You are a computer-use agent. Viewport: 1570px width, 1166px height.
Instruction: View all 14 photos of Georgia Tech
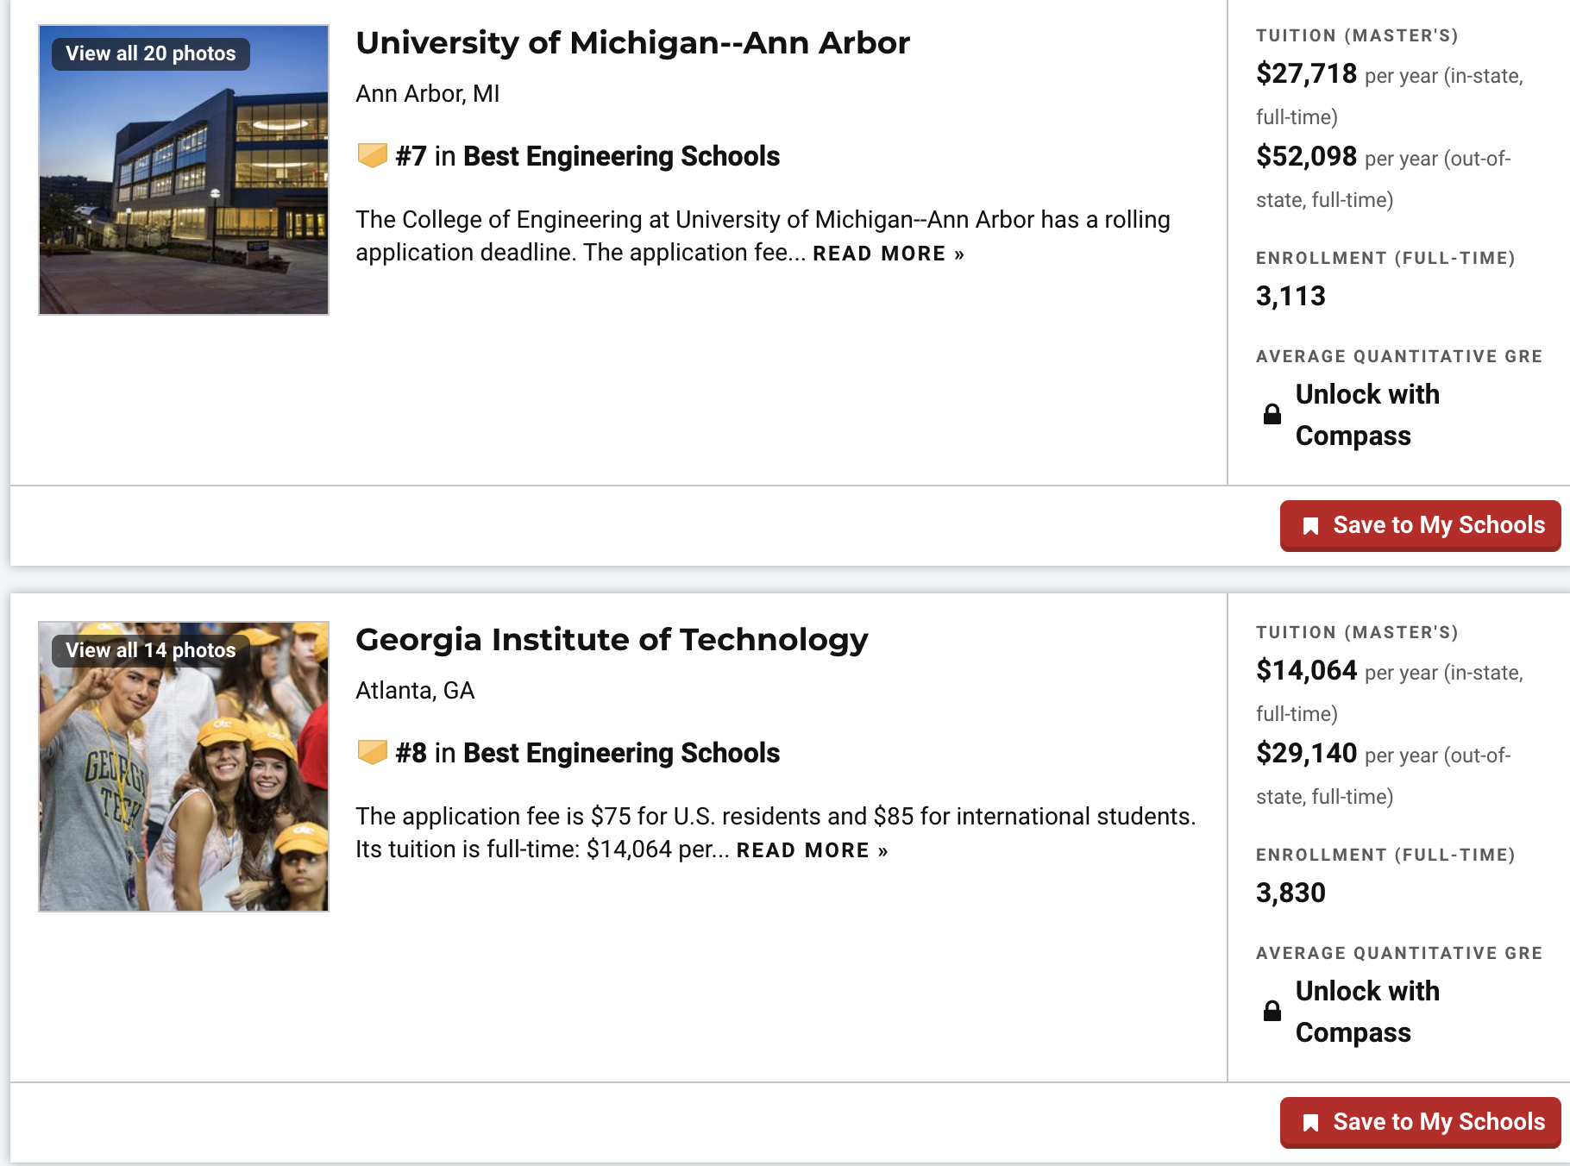point(151,650)
